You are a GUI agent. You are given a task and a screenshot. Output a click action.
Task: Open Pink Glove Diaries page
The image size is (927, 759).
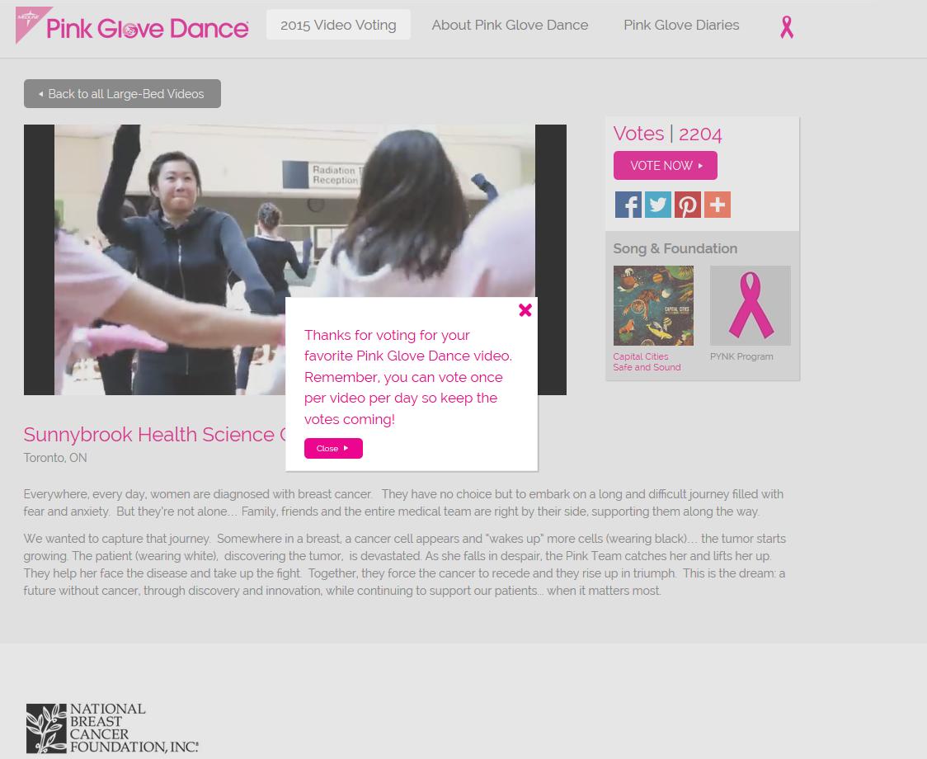click(681, 25)
